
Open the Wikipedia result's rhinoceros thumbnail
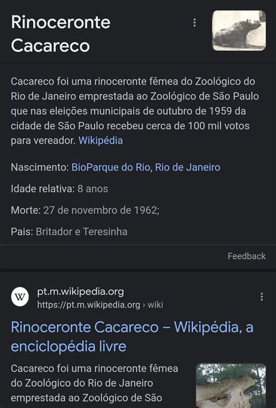(231, 386)
